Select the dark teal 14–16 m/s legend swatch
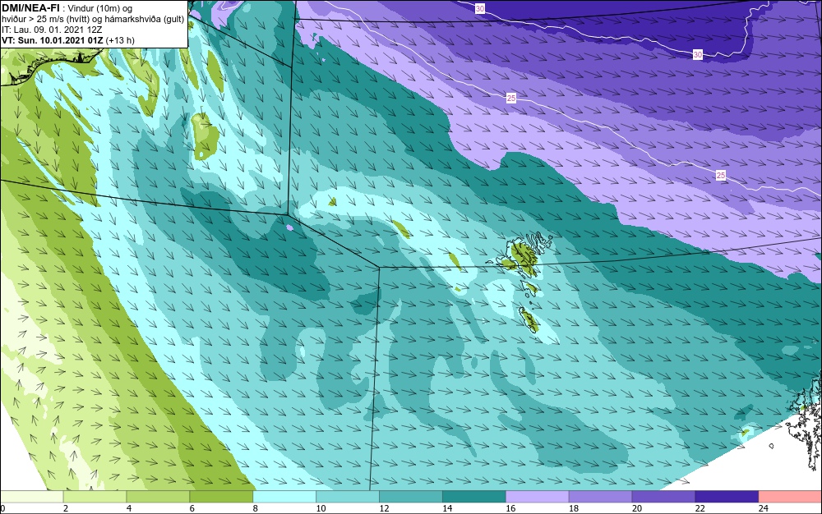822x514 pixels. click(474, 497)
